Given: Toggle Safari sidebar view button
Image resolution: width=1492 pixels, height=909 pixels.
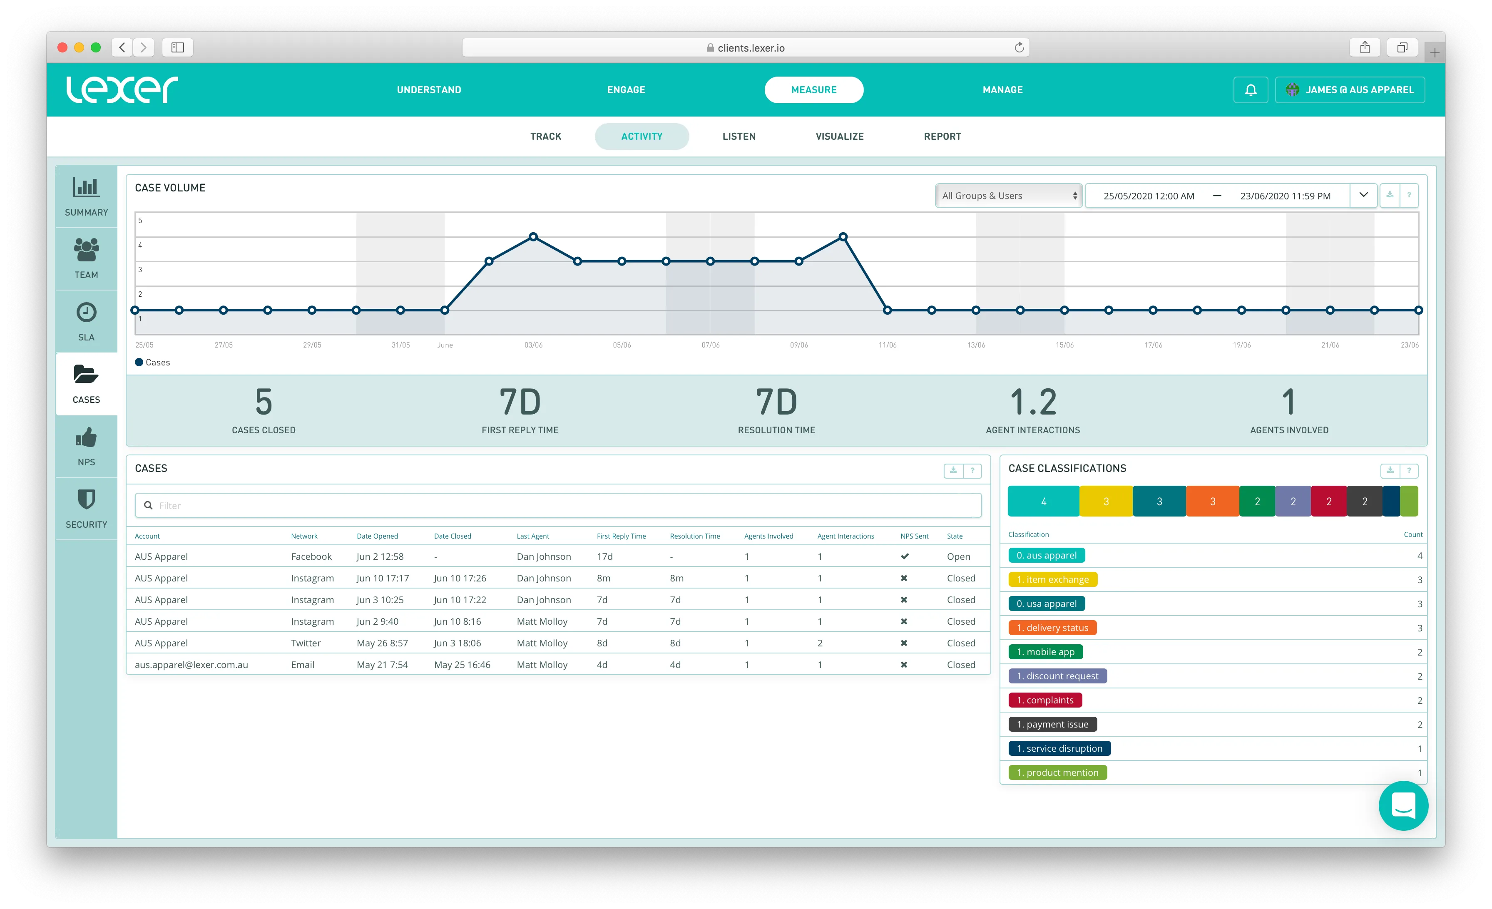Looking at the screenshot, I should pyautogui.click(x=177, y=47).
